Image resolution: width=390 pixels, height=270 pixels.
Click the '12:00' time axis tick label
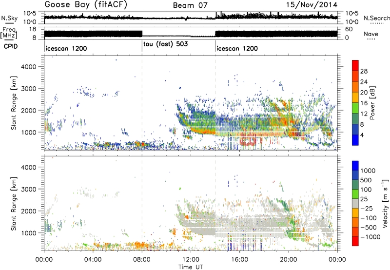pos(191,260)
